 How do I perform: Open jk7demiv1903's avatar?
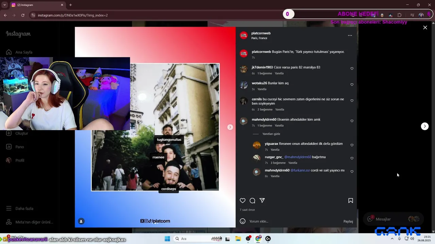(x=244, y=69)
